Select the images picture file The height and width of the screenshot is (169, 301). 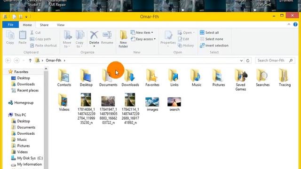coord(152,104)
